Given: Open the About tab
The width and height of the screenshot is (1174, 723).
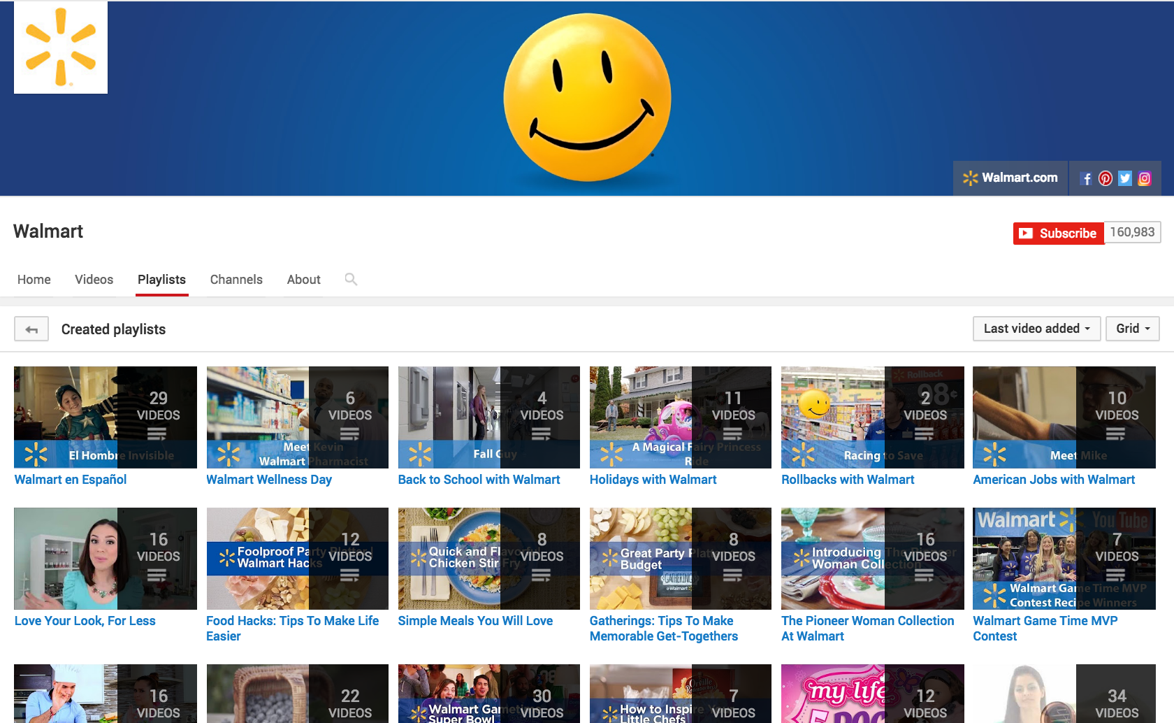Looking at the screenshot, I should click(x=304, y=280).
